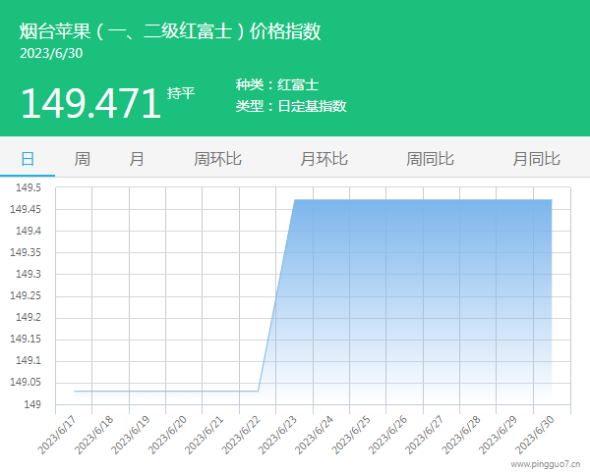Image resolution: width=590 pixels, height=472 pixels.
Task: Switch to the 周环比 tab
Action: (x=217, y=158)
